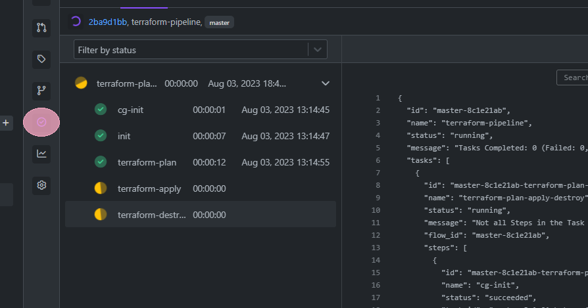Click JSON line "status": "succeeded"
Screen dimensions: 588x308
[489, 297]
